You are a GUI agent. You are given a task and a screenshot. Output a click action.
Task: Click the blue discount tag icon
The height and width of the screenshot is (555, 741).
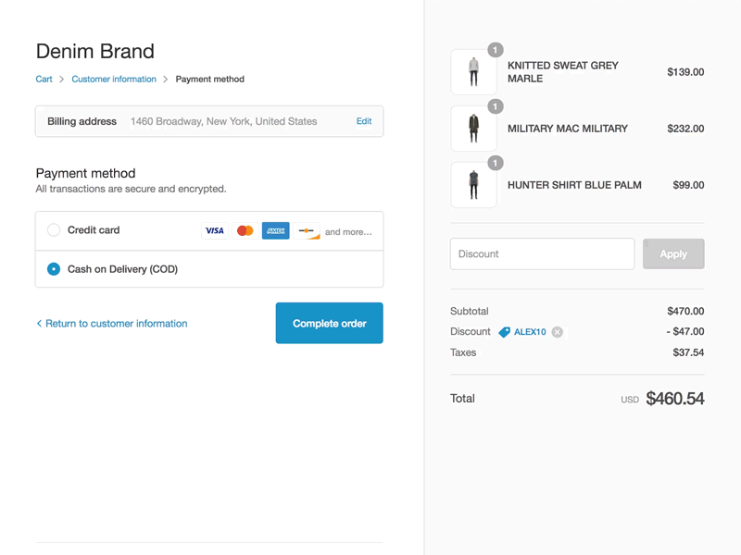point(504,332)
